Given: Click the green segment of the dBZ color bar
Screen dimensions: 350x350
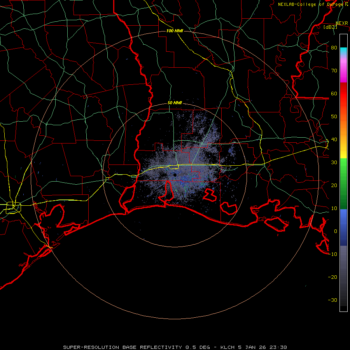Looking at the screenshot, I should pyautogui.click(x=343, y=184).
